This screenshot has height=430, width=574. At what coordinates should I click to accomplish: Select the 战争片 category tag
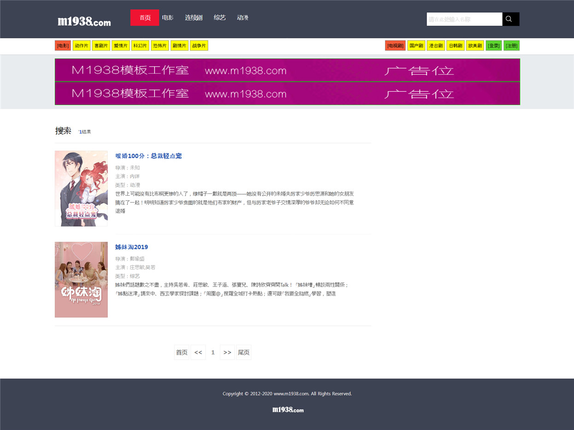[199, 46]
